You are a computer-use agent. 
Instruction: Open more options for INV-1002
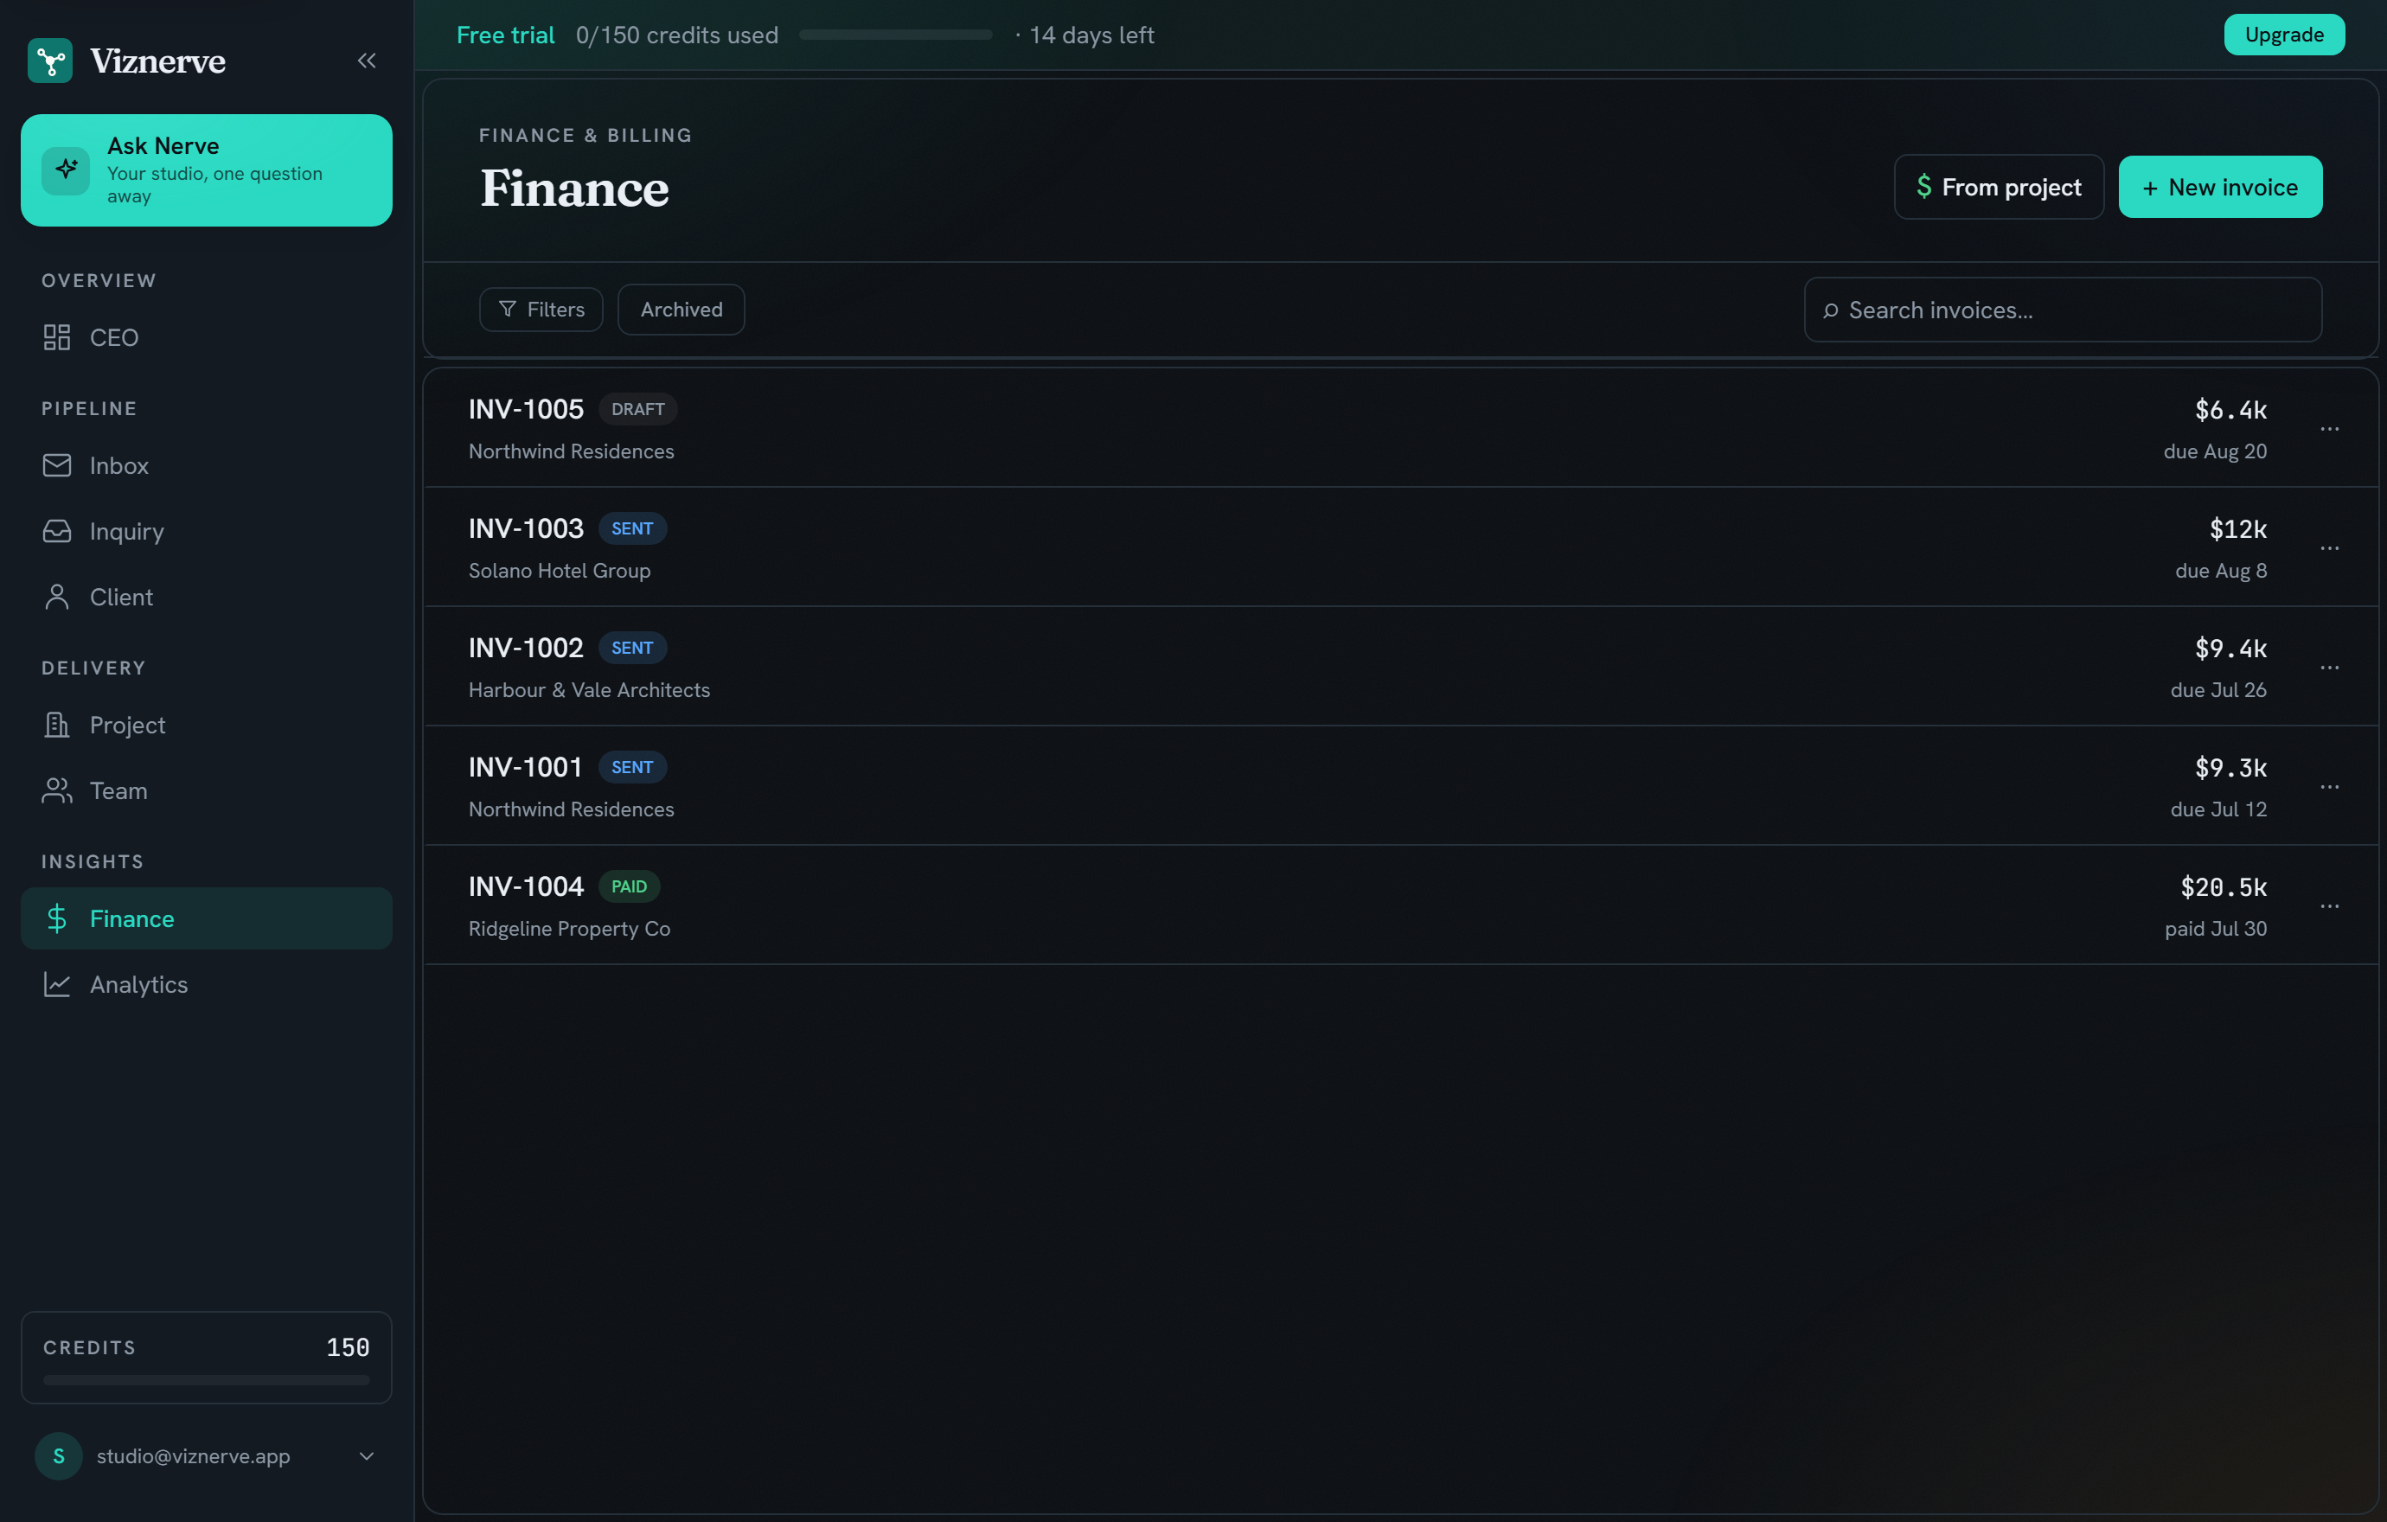click(2330, 667)
